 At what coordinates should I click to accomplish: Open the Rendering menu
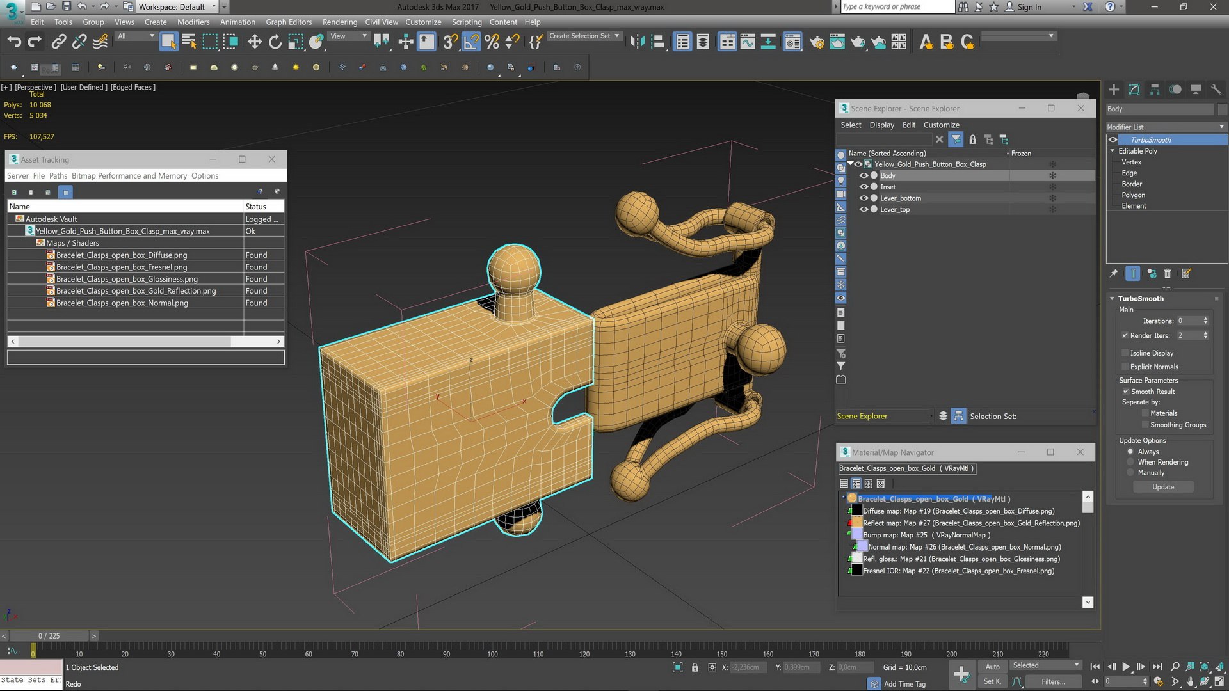click(x=339, y=22)
